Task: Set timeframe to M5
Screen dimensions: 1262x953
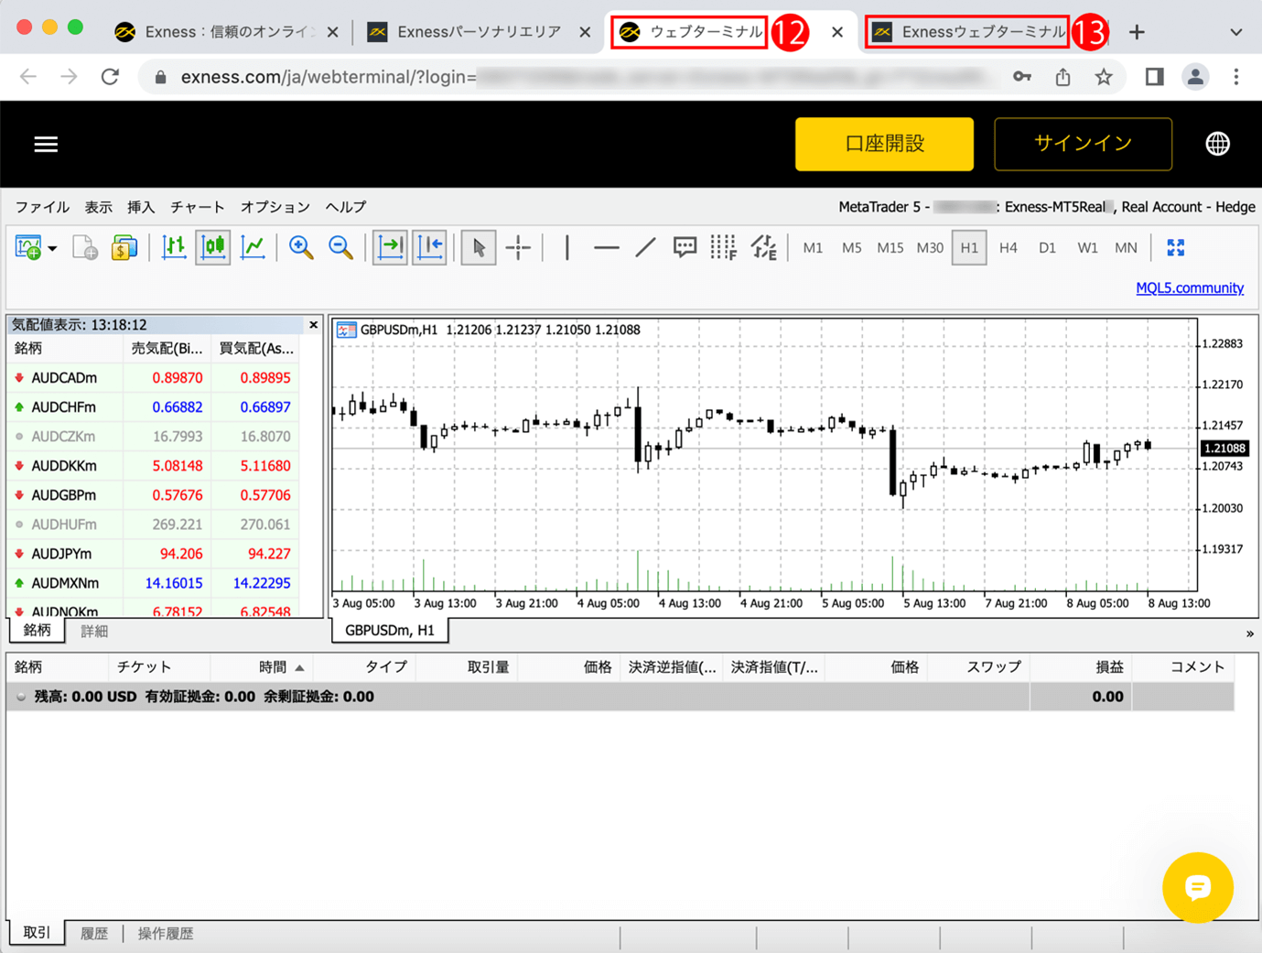Action: point(851,248)
